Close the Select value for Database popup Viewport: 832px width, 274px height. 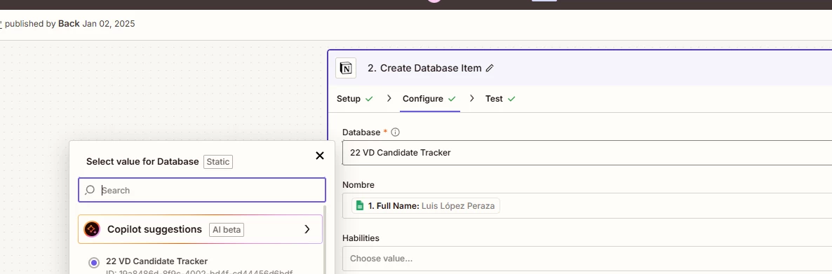click(x=319, y=156)
